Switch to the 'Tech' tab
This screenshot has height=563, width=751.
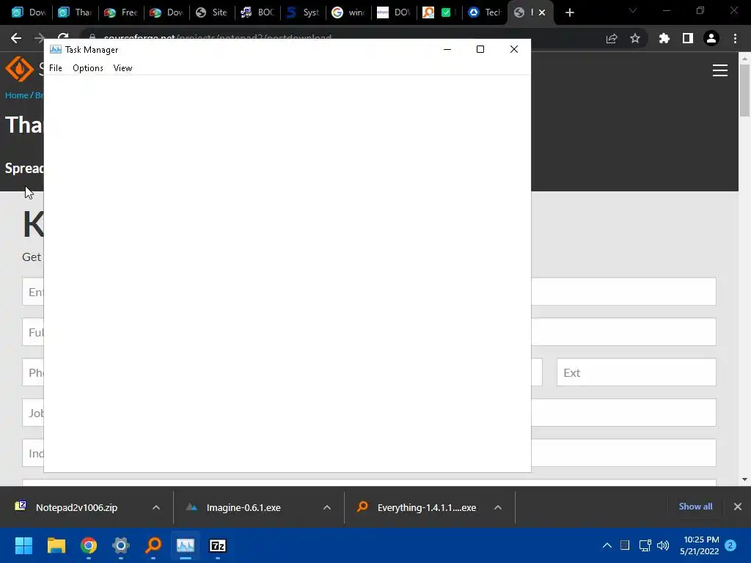coord(486,12)
